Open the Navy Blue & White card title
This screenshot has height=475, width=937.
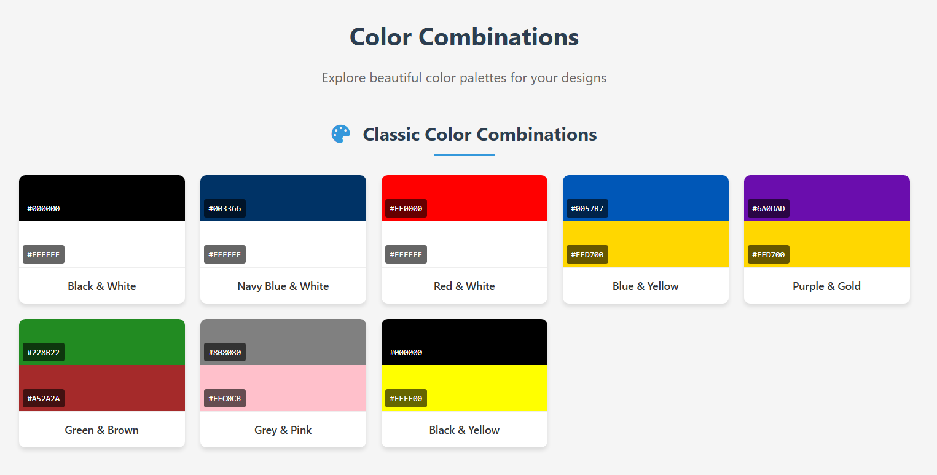[x=283, y=286]
